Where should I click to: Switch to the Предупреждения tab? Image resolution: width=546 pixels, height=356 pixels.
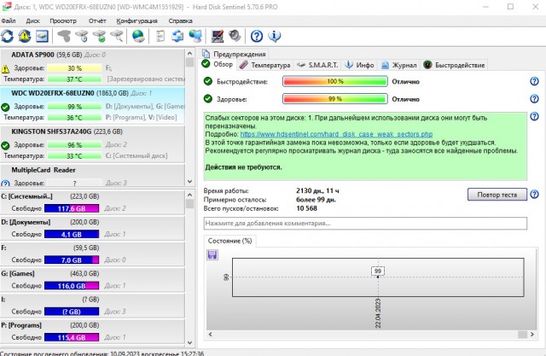(234, 54)
